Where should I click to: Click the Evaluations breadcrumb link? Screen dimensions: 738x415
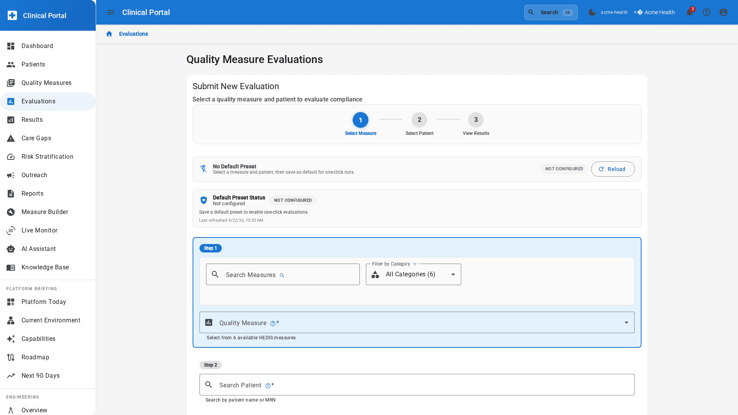point(133,34)
